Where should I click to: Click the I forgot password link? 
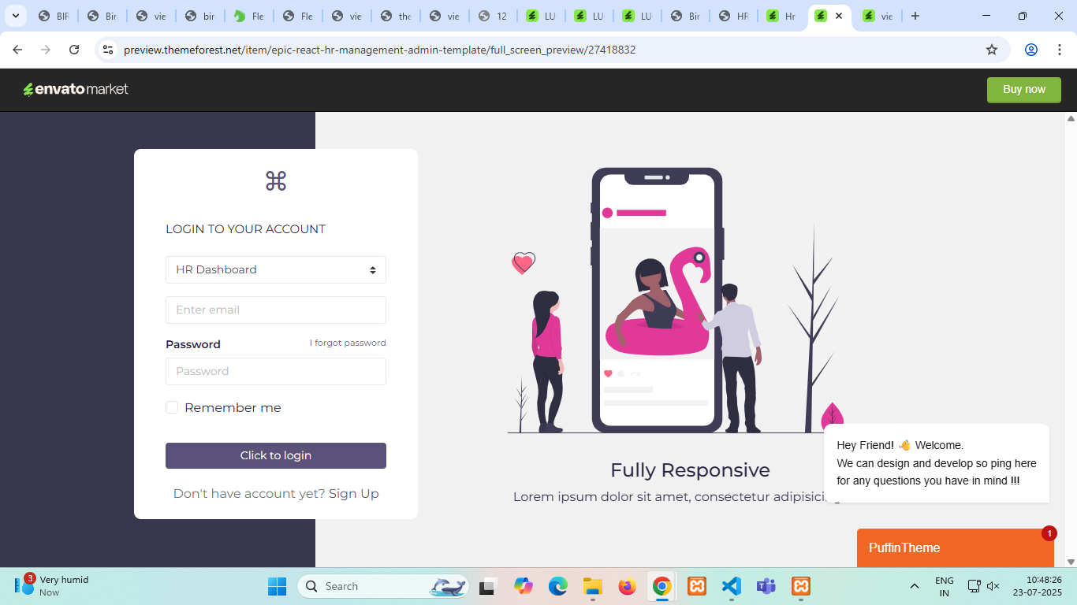pyautogui.click(x=348, y=343)
